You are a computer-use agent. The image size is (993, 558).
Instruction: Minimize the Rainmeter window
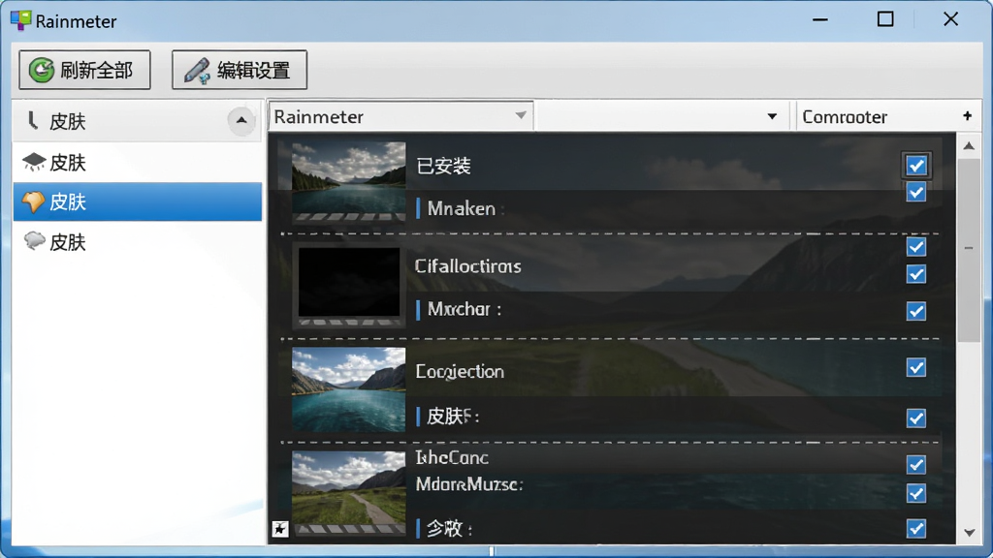820,19
